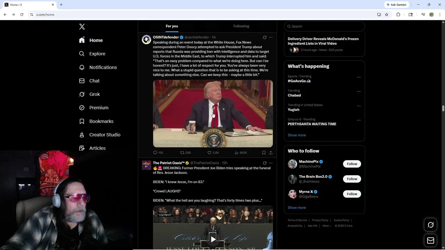Switch to For you tab
Screen dimensions: 445x250
(x=172, y=26)
